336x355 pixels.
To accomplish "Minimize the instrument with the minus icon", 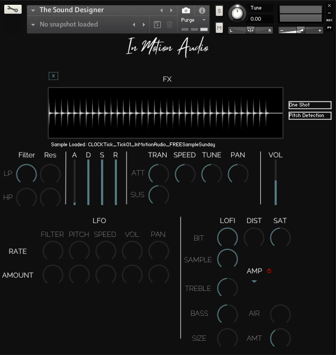I will [x=329, y=13].
